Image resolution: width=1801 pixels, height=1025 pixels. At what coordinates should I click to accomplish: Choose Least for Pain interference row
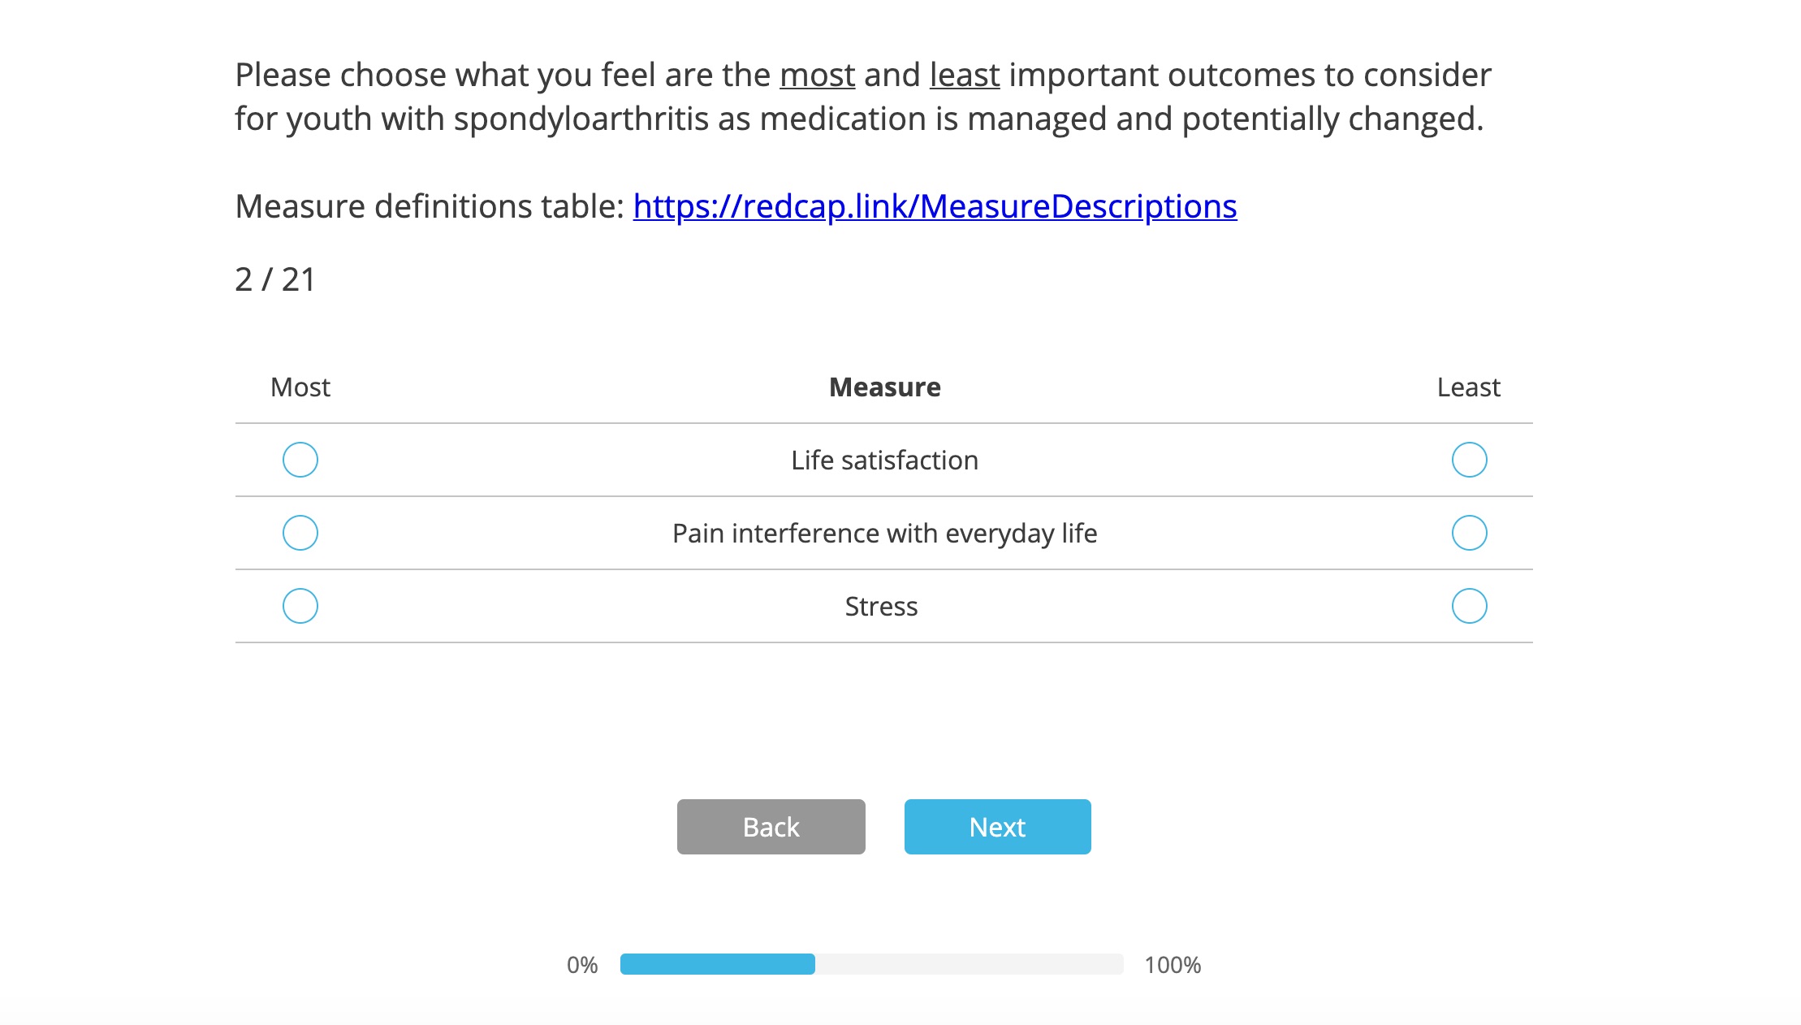tap(1469, 533)
